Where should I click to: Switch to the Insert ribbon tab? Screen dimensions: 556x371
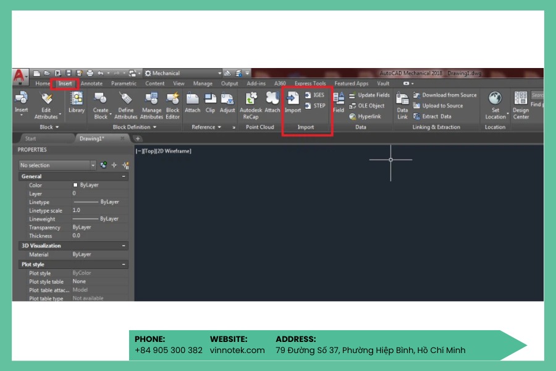65,83
